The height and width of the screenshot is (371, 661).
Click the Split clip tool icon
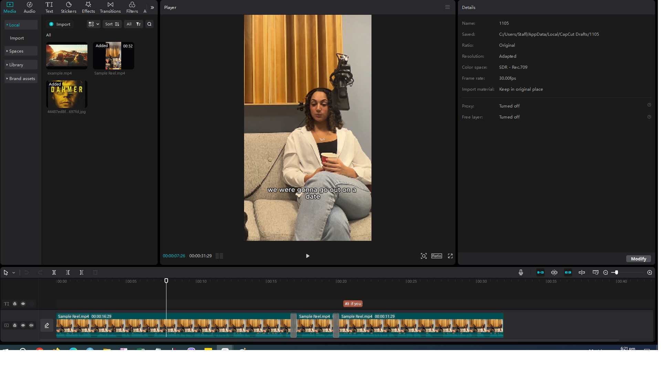(54, 272)
